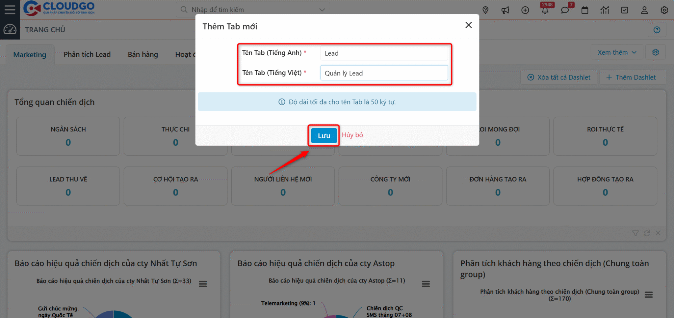This screenshot has height=318, width=674.
Task: Open the settings gear in top bar
Action: click(664, 10)
